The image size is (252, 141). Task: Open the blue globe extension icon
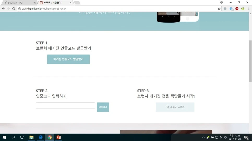(x=231, y=9)
